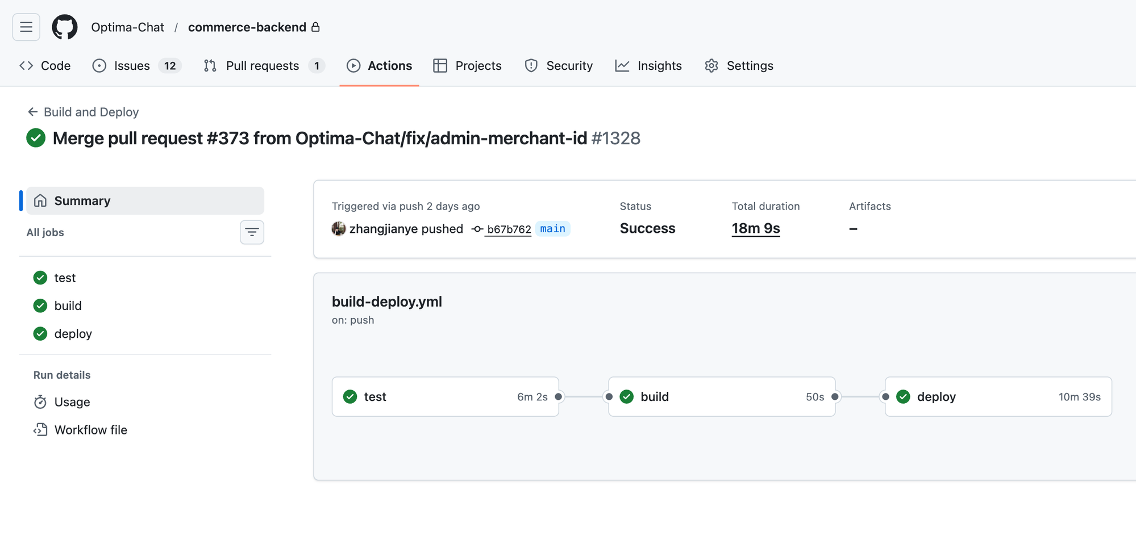Open the Actions tab
Viewport: 1136px width, 544px height.
coord(379,66)
